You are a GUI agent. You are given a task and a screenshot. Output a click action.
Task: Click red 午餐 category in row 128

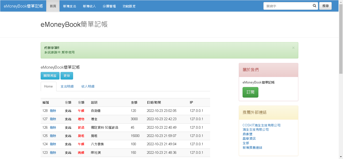[81, 111]
